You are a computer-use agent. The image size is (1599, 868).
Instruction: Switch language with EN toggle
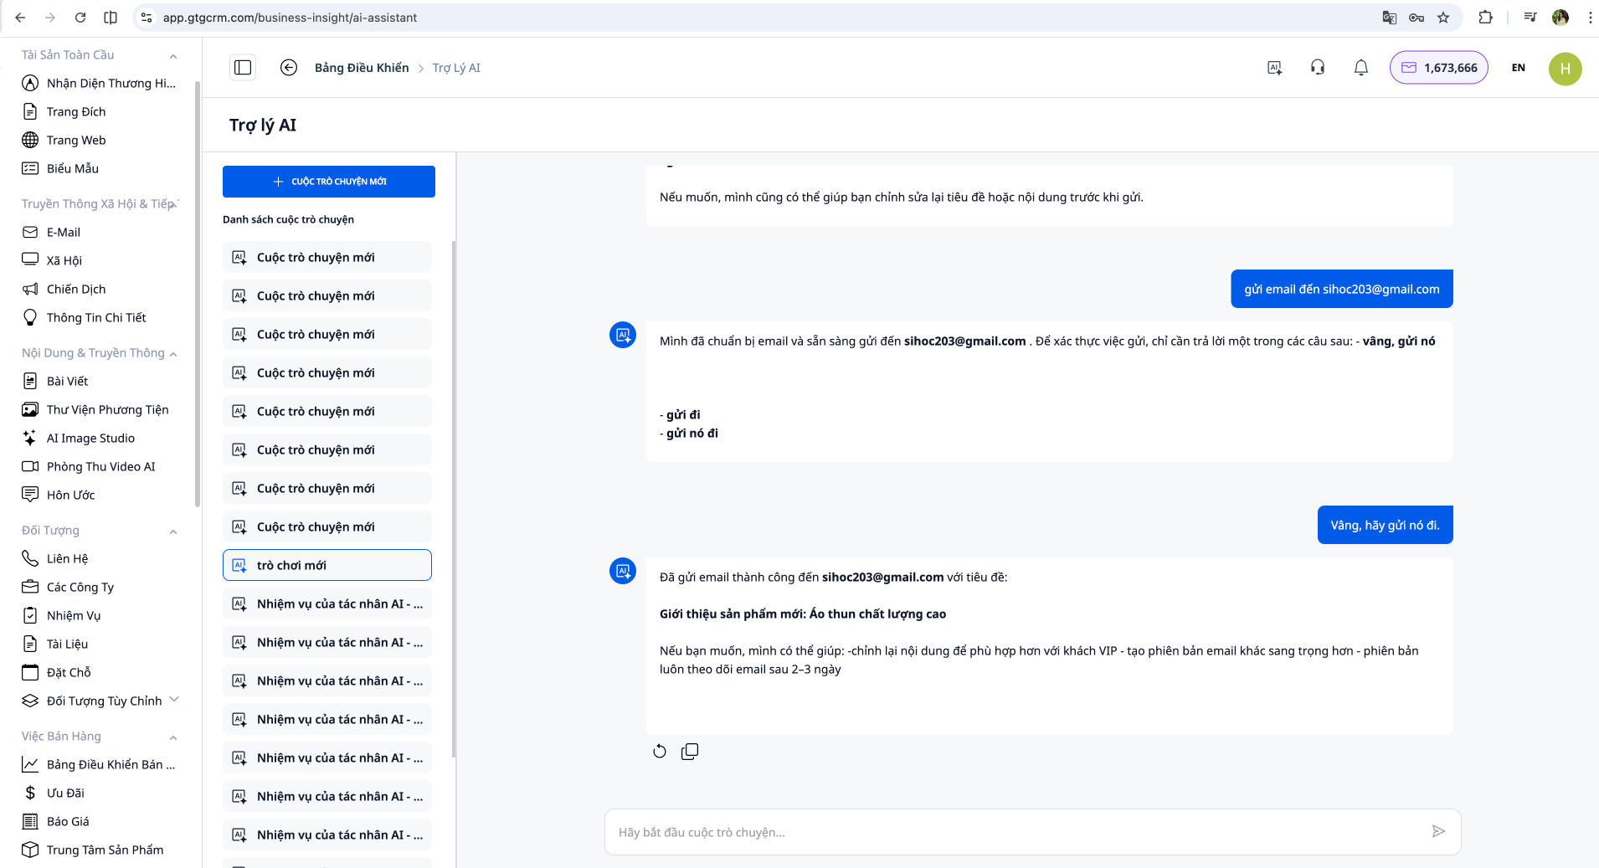pyautogui.click(x=1519, y=68)
